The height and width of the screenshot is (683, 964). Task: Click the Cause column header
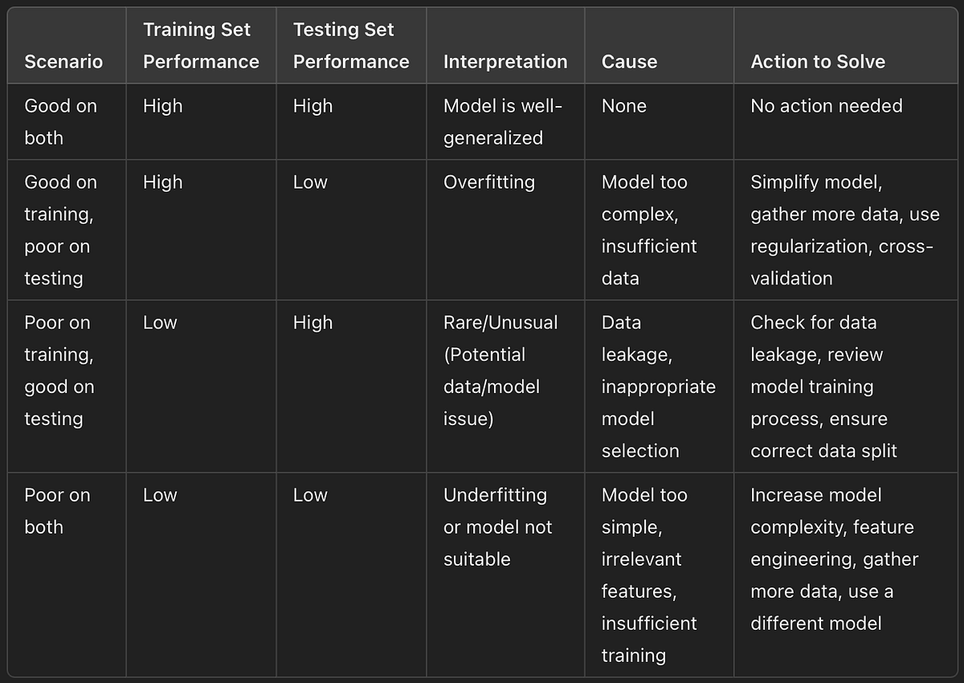coord(629,62)
